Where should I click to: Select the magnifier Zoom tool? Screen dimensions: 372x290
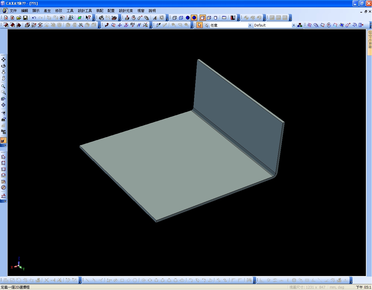coord(3,86)
